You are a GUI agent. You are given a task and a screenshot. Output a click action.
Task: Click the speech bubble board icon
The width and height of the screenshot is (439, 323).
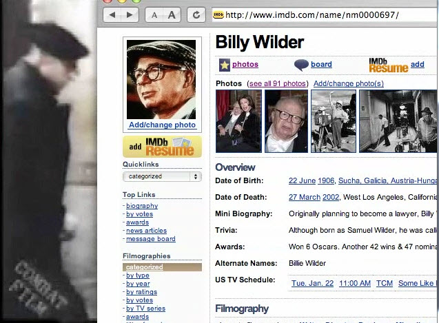tap(301, 65)
